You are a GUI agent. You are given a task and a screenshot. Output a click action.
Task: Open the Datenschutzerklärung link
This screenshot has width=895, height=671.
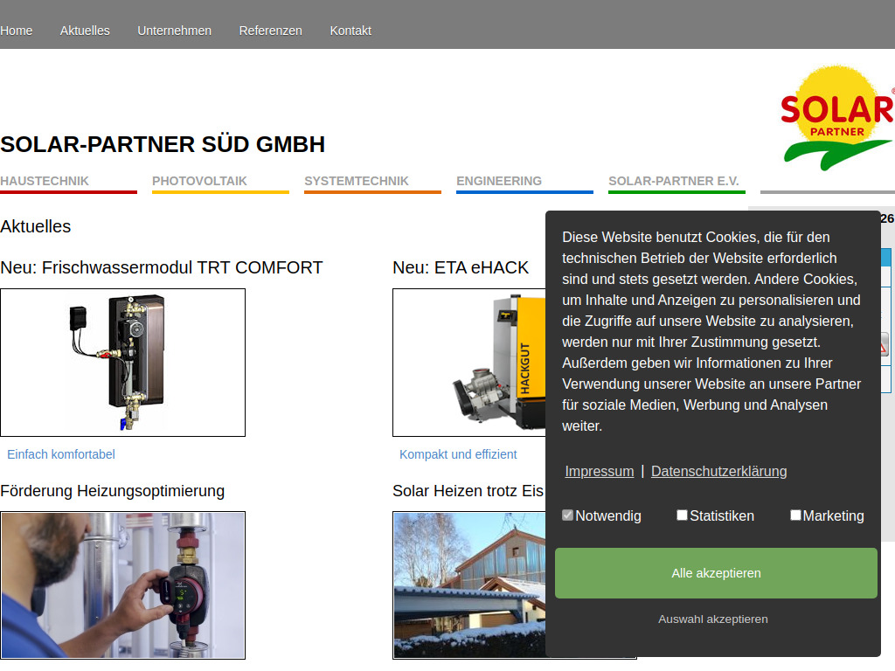click(718, 471)
